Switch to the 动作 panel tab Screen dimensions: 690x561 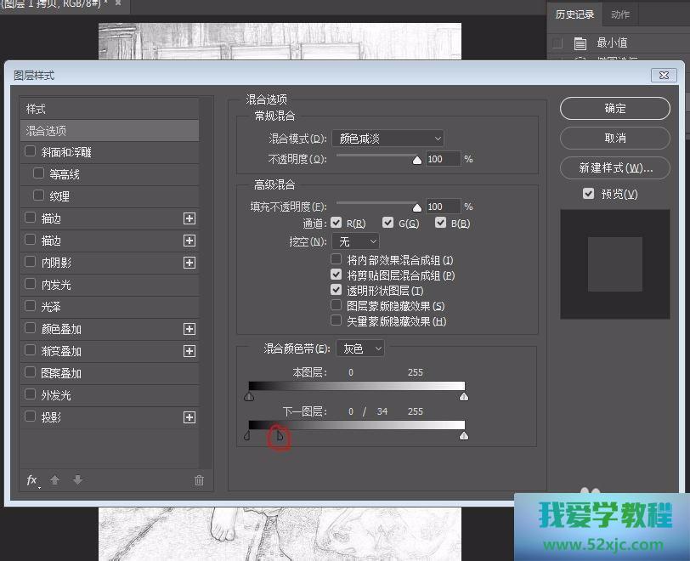click(620, 14)
